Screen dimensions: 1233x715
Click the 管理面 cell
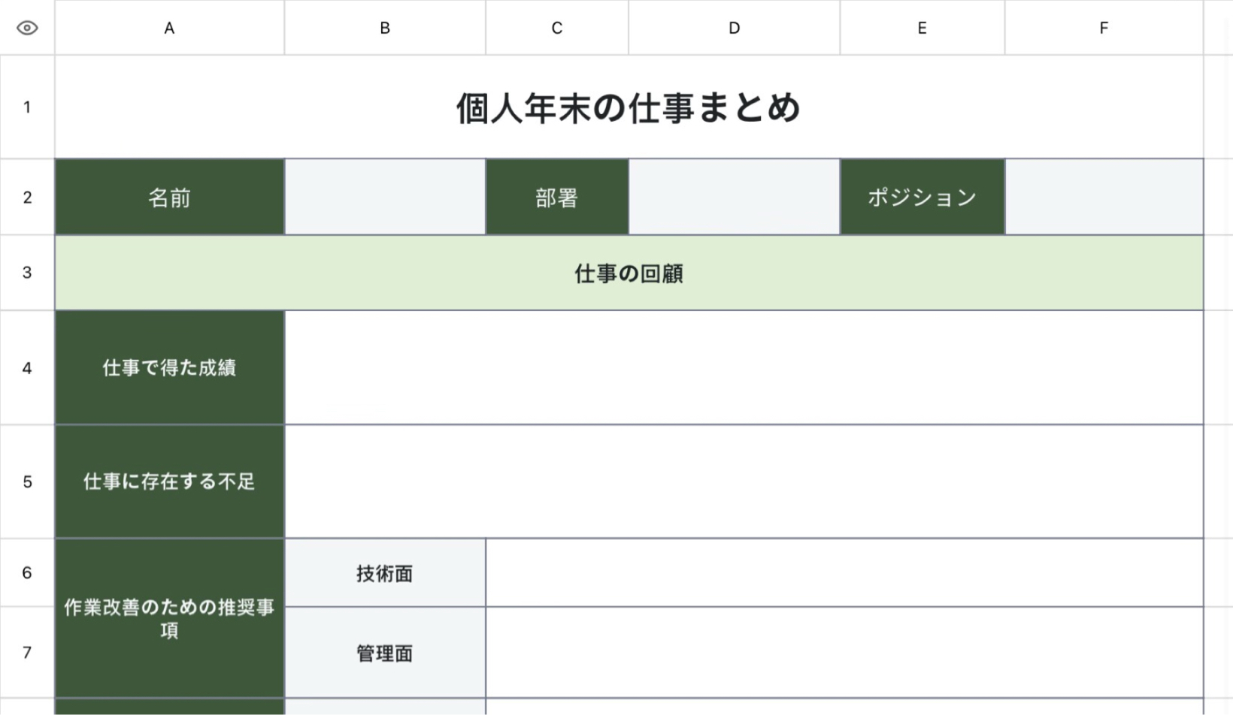pyautogui.click(x=385, y=653)
